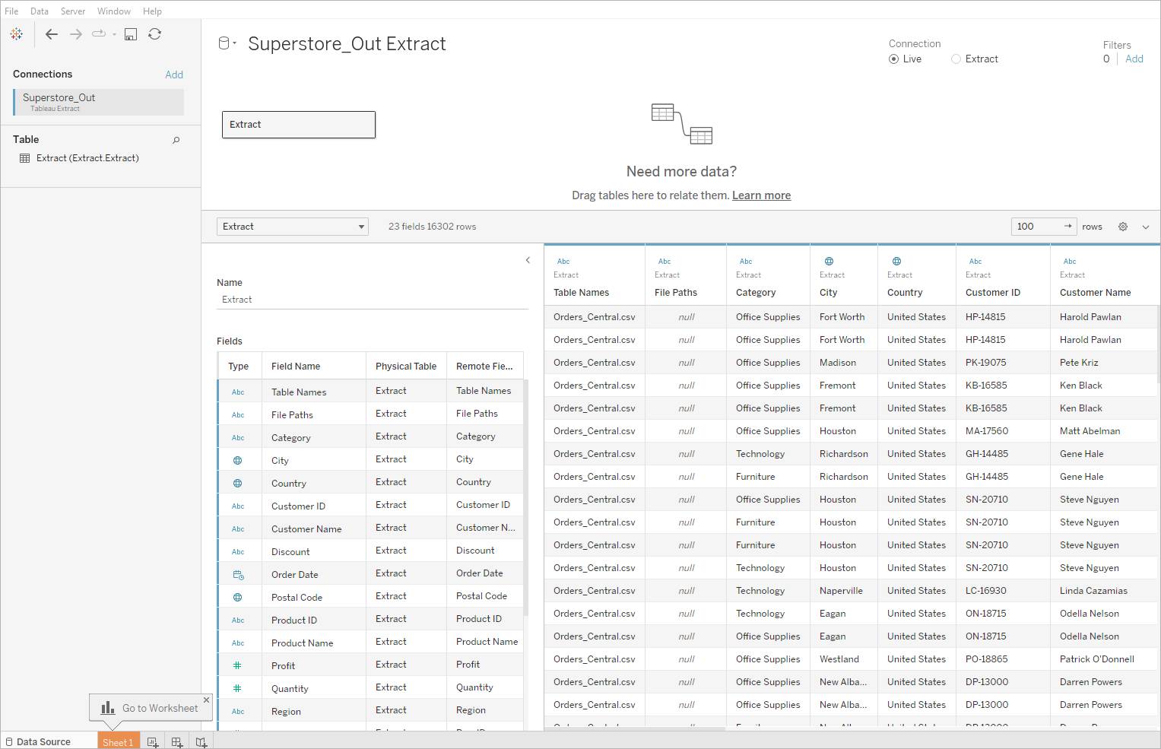
Task: Apply row count with arrow in rows box
Action: (1068, 227)
